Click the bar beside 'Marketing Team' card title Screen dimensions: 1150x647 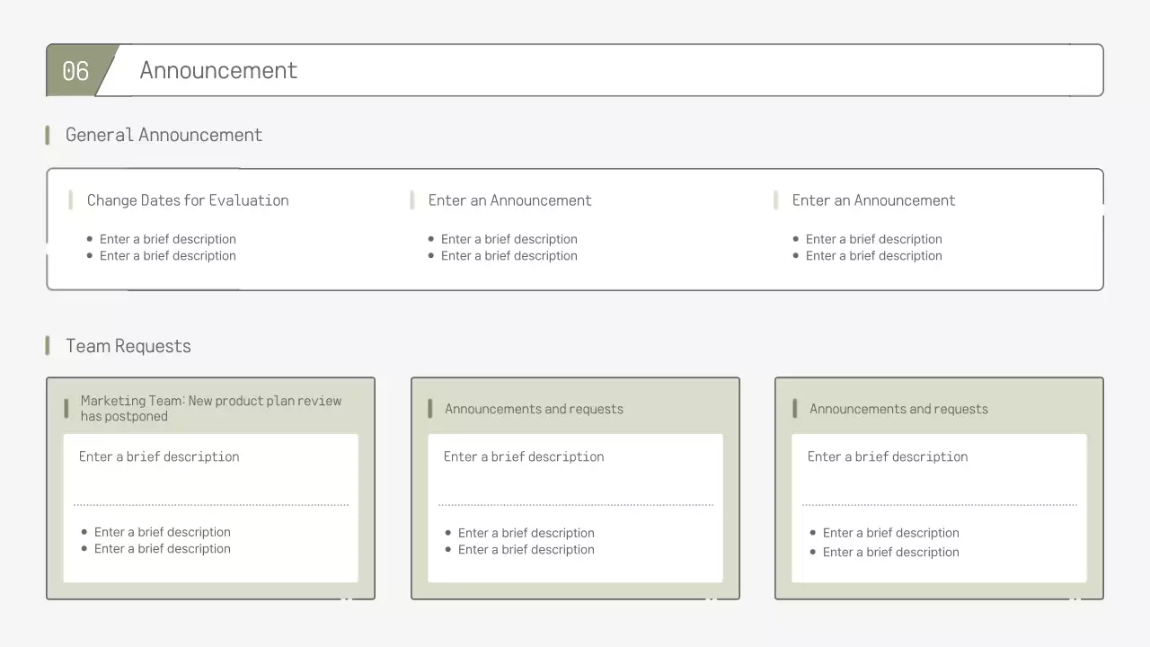tap(66, 408)
